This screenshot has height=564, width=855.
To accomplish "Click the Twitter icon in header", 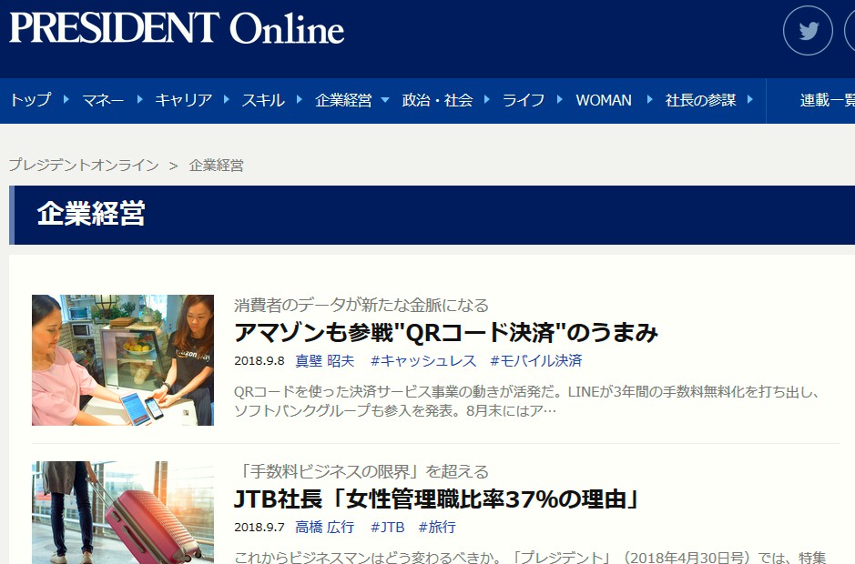I will (808, 31).
